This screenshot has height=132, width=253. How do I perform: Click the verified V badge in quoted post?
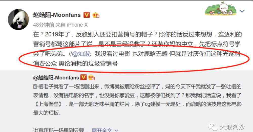[x=83, y=77]
